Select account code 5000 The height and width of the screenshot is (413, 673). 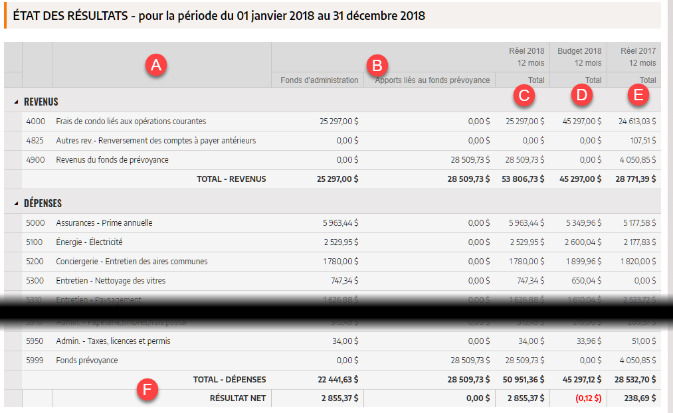pyautogui.click(x=35, y=223)
